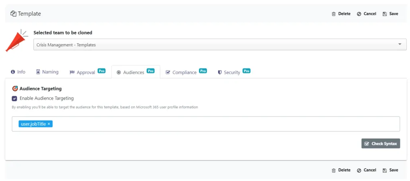The image size is (410, 181).
Task: Remove the user.jobTitle tag with x
Action: click(49, 124)
